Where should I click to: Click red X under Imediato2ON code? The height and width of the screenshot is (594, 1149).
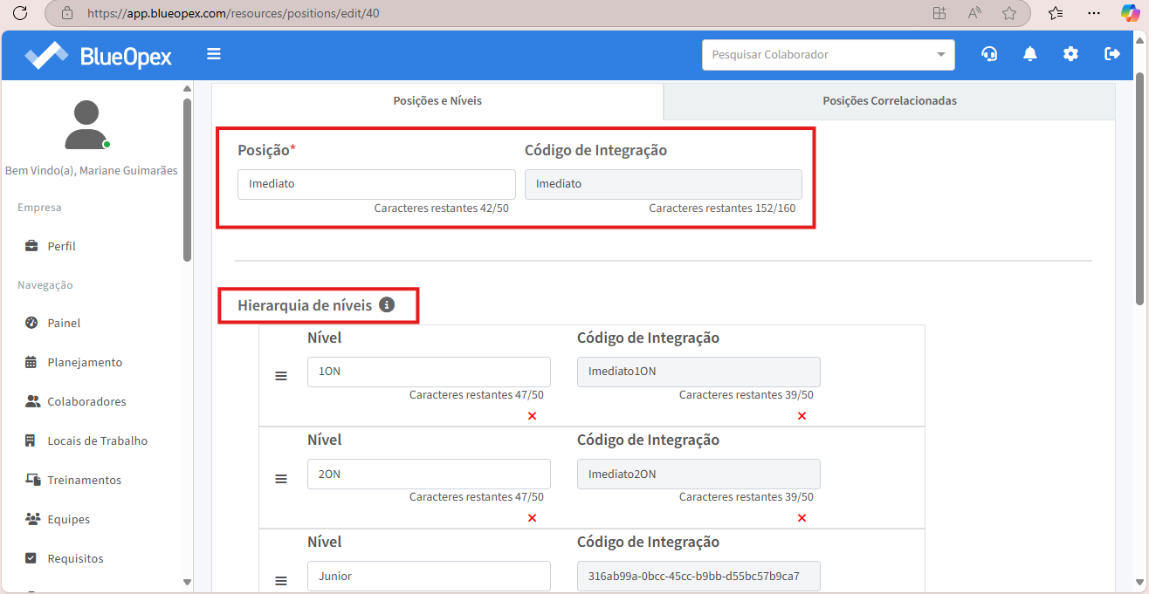point(802,518)
